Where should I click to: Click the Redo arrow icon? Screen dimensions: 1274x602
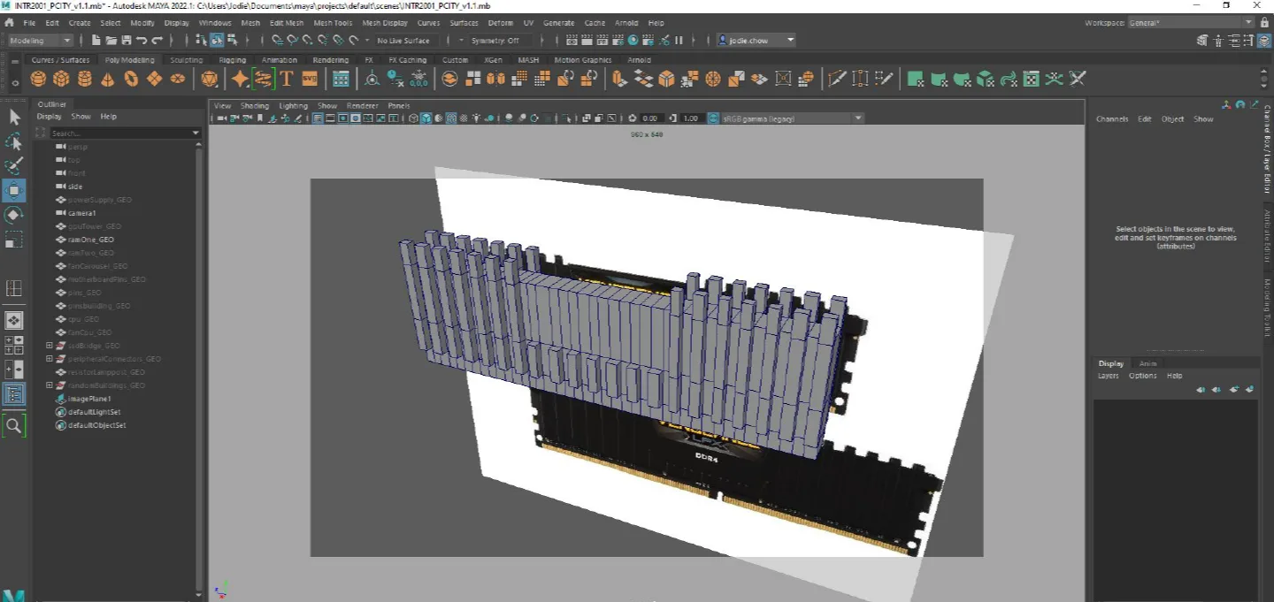point(157,40)
